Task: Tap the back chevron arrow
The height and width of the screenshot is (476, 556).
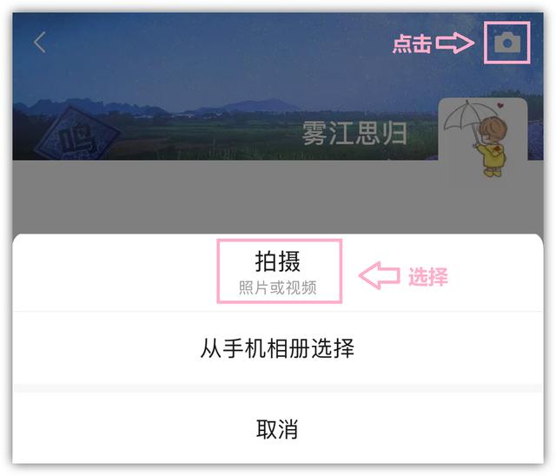Action: click(x=40, y=43)
